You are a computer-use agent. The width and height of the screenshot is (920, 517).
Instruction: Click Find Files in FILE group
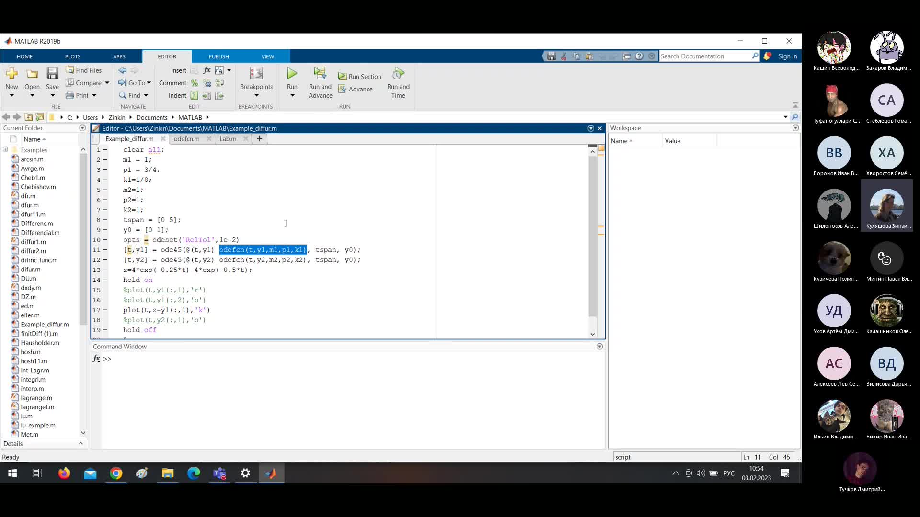pyautogui.click(x=84, y=70)
